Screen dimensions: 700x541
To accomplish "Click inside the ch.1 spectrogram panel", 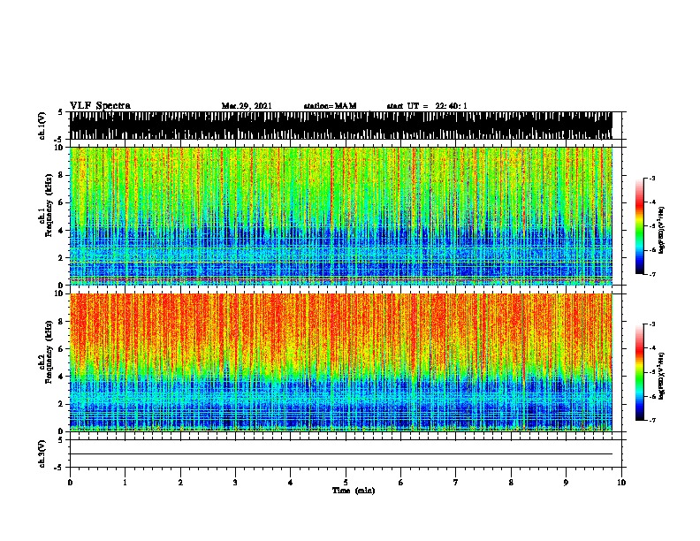I will 341,216.
